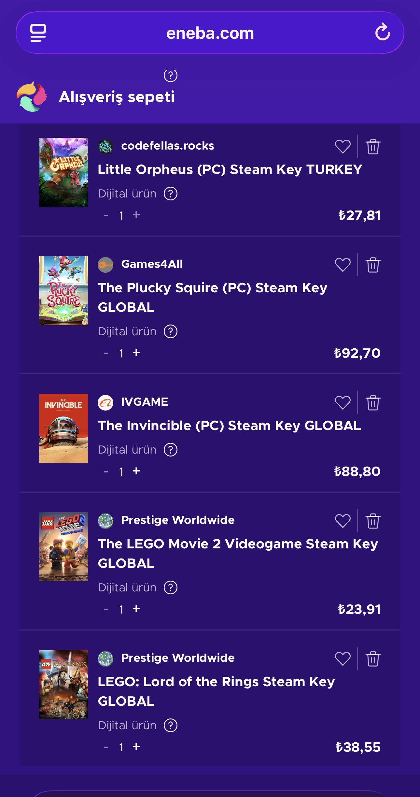The width and height of the screenshot is (420, 797).
Task: Show Dijital ürün info for The Invincible
Action: (171, 450)
